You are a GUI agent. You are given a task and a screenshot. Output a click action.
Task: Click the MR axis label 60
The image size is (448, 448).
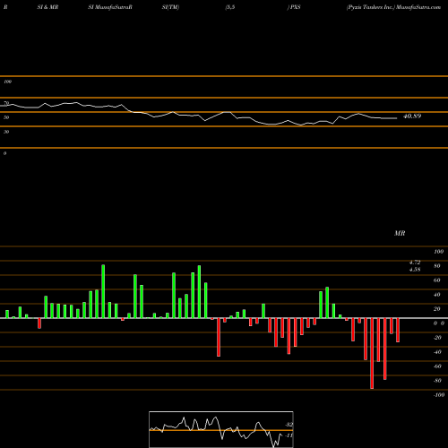(437, 280)
